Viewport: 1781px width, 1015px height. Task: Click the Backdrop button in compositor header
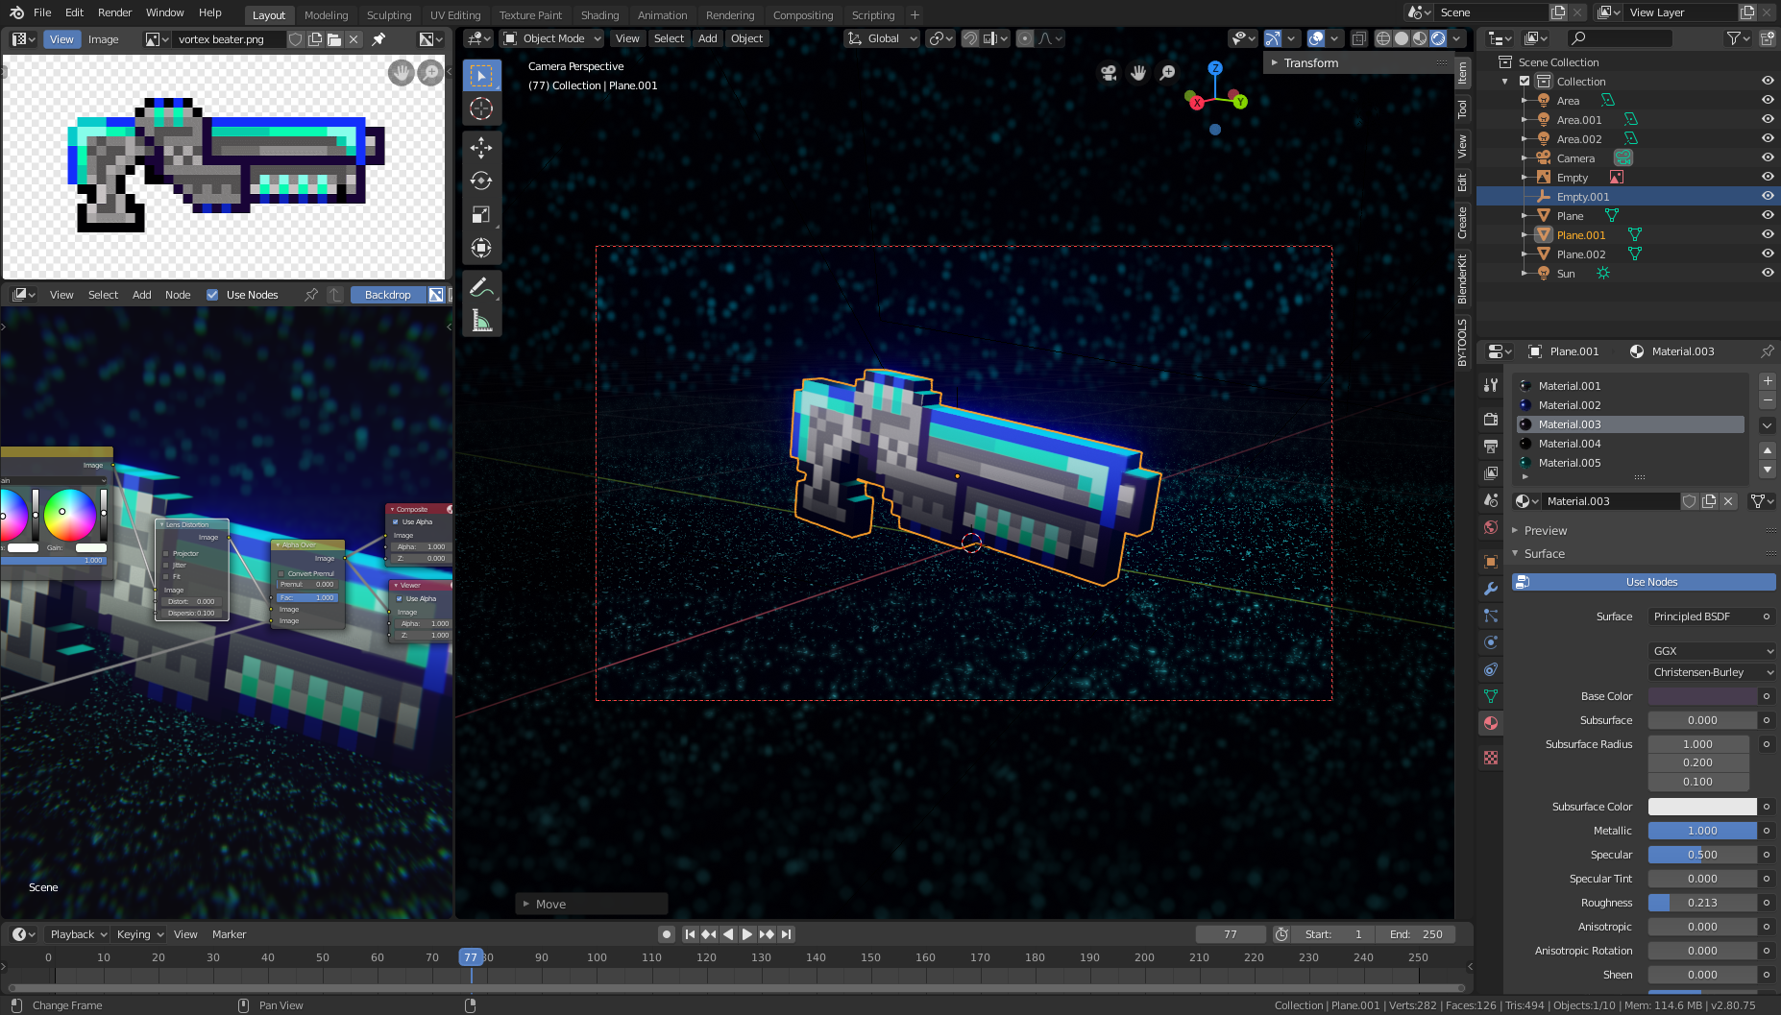(387, 295)
